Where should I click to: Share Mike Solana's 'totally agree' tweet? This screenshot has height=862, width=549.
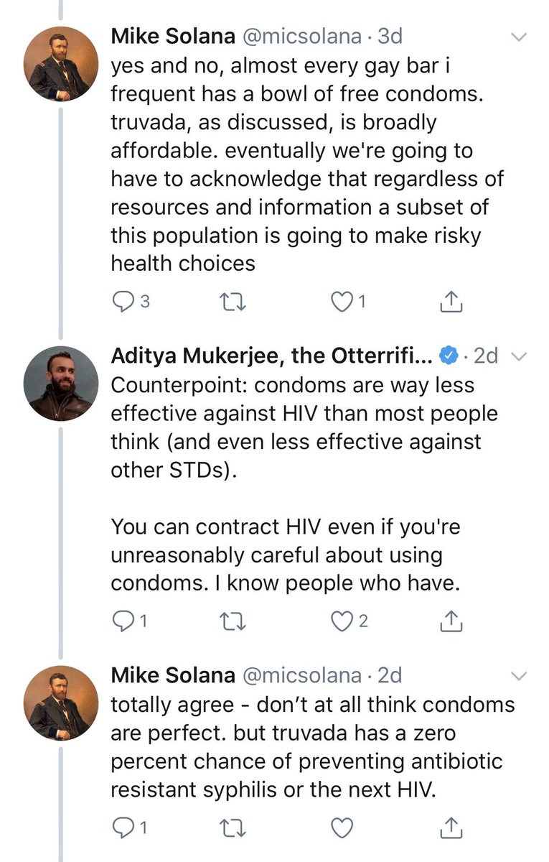[x=451, y=828]
